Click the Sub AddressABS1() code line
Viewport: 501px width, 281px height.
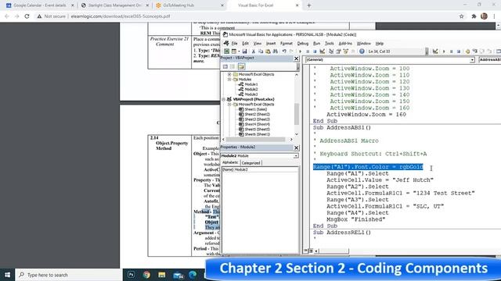(x=342, y=128)
